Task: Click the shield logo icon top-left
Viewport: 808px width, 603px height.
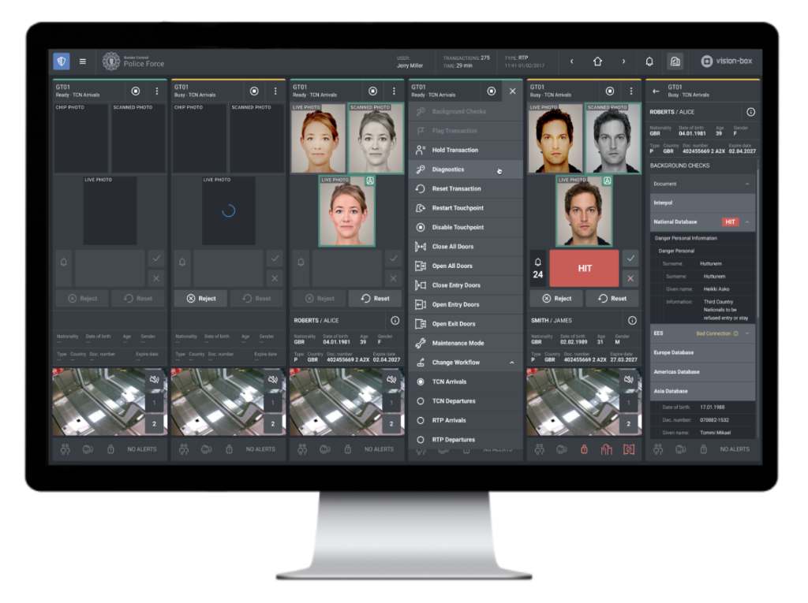Action: tap(62, 61)
